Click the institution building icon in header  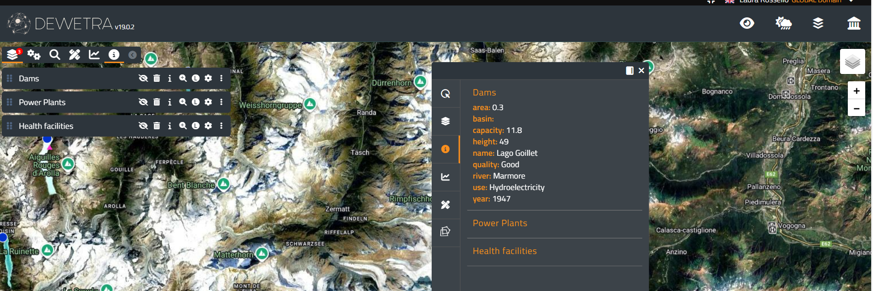853,23
